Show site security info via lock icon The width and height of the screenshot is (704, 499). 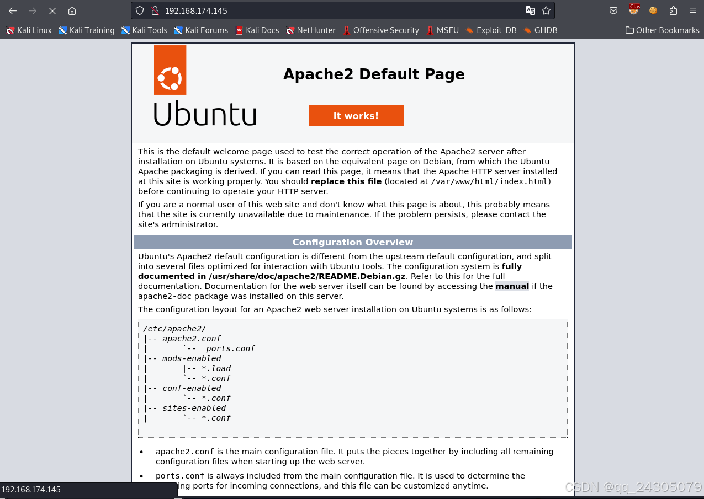155,10
